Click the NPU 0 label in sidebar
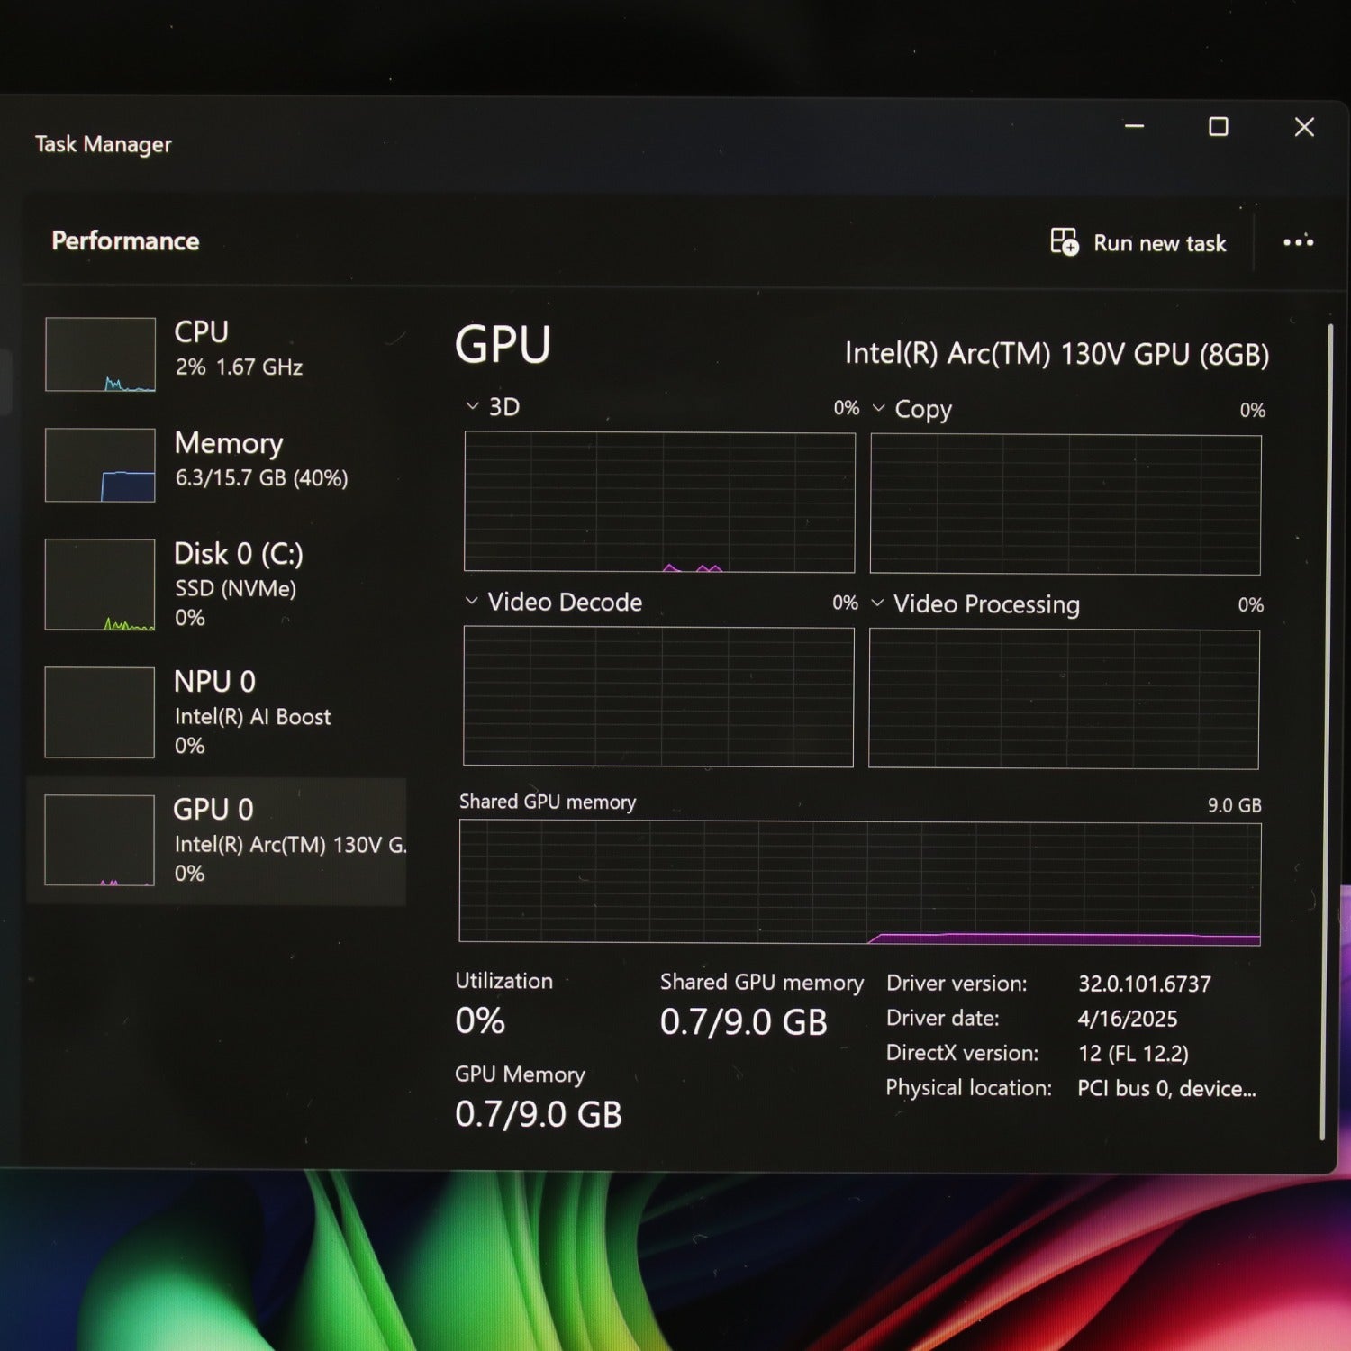Screen dimensions: 1351x1351 point(214,681)
